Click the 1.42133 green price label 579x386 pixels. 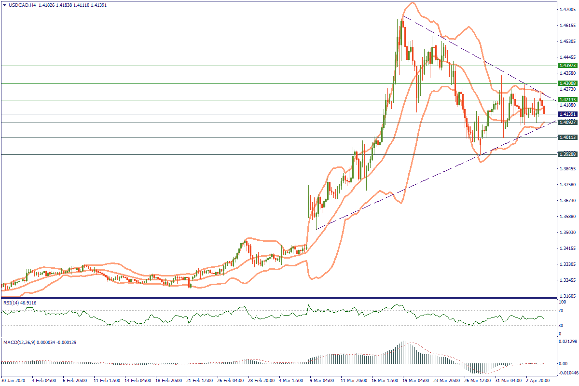[565, 100]
